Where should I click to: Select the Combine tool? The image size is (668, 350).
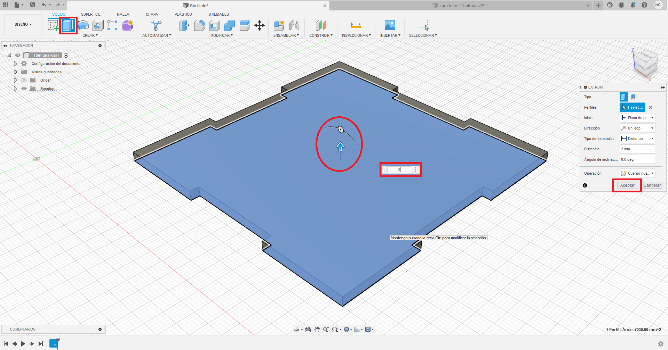coord(229,25)
